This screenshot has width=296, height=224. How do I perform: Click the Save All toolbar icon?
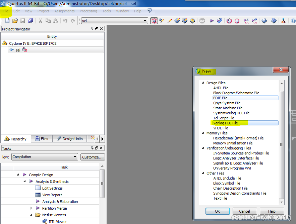(31, 21)
